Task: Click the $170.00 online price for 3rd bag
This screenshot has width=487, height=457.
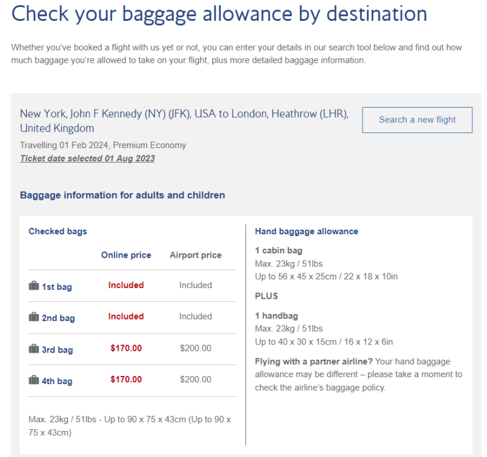Action: pos(126,348)
